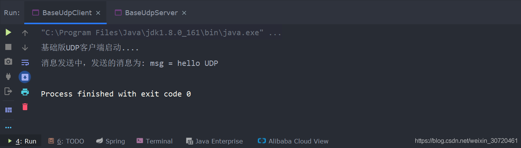Viewport: 521px width, 148px height.
Task: Toggle scroll to end of console
Action: click(x=25, y=77)
